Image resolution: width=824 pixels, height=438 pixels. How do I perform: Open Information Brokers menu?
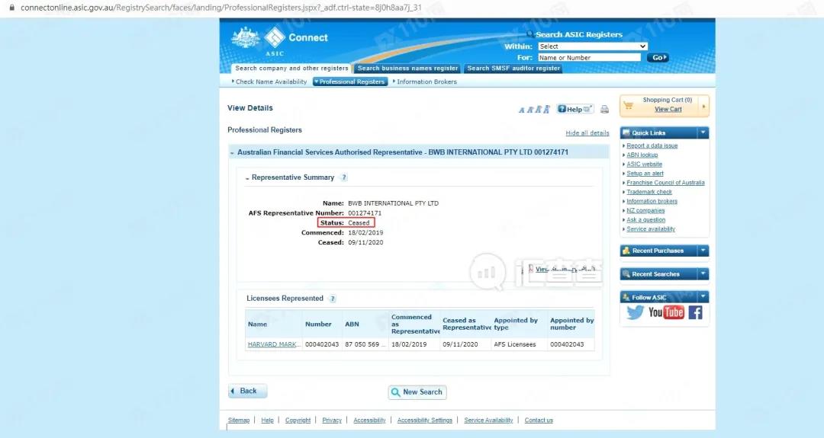425,82
